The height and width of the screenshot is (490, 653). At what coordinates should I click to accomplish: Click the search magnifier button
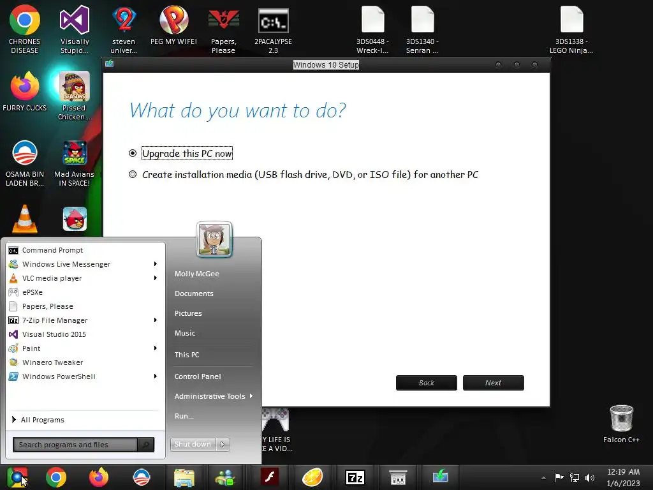click(x=146, y=445)
